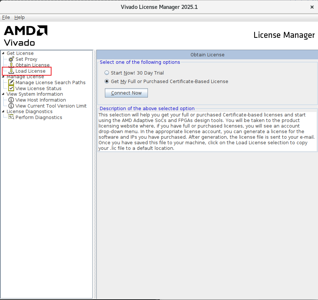
Task: Collapse the Manage License tree section
Action: [3, 77]
